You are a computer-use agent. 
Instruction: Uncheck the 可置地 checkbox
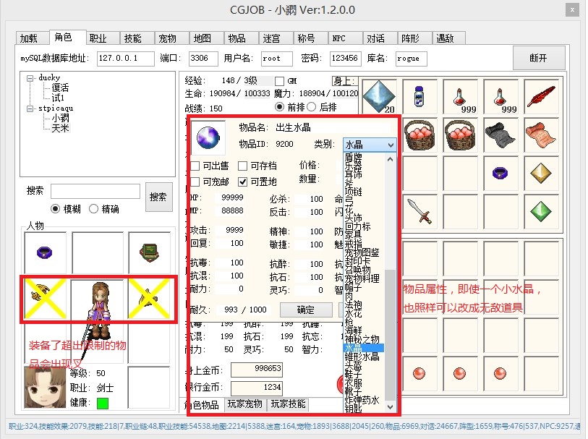pyautogui.click(x=243, y=182)
